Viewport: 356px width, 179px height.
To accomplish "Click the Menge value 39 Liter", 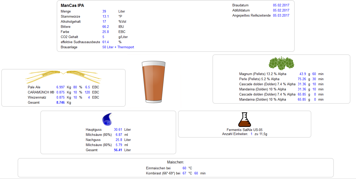I will [x=104, y=11].
